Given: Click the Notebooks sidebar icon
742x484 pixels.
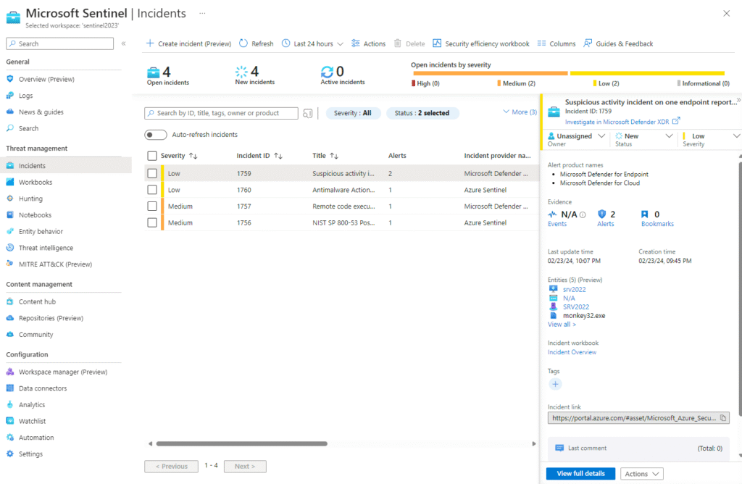Looking at the screenshot, I should (10, 214).
